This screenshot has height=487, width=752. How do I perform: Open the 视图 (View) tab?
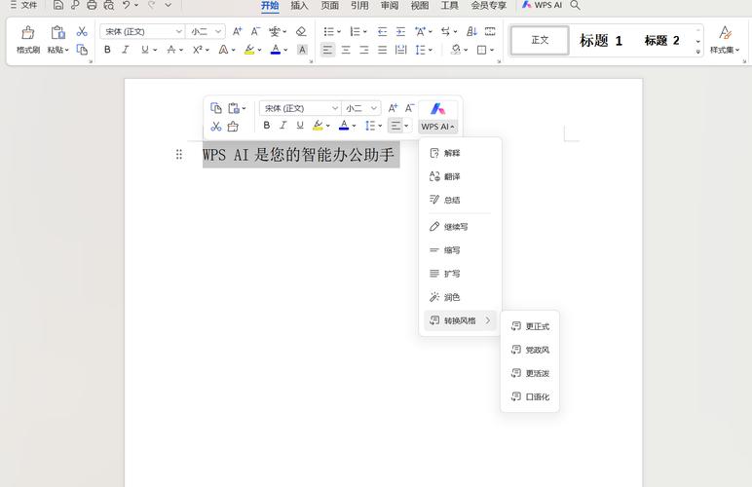point(420,5)
